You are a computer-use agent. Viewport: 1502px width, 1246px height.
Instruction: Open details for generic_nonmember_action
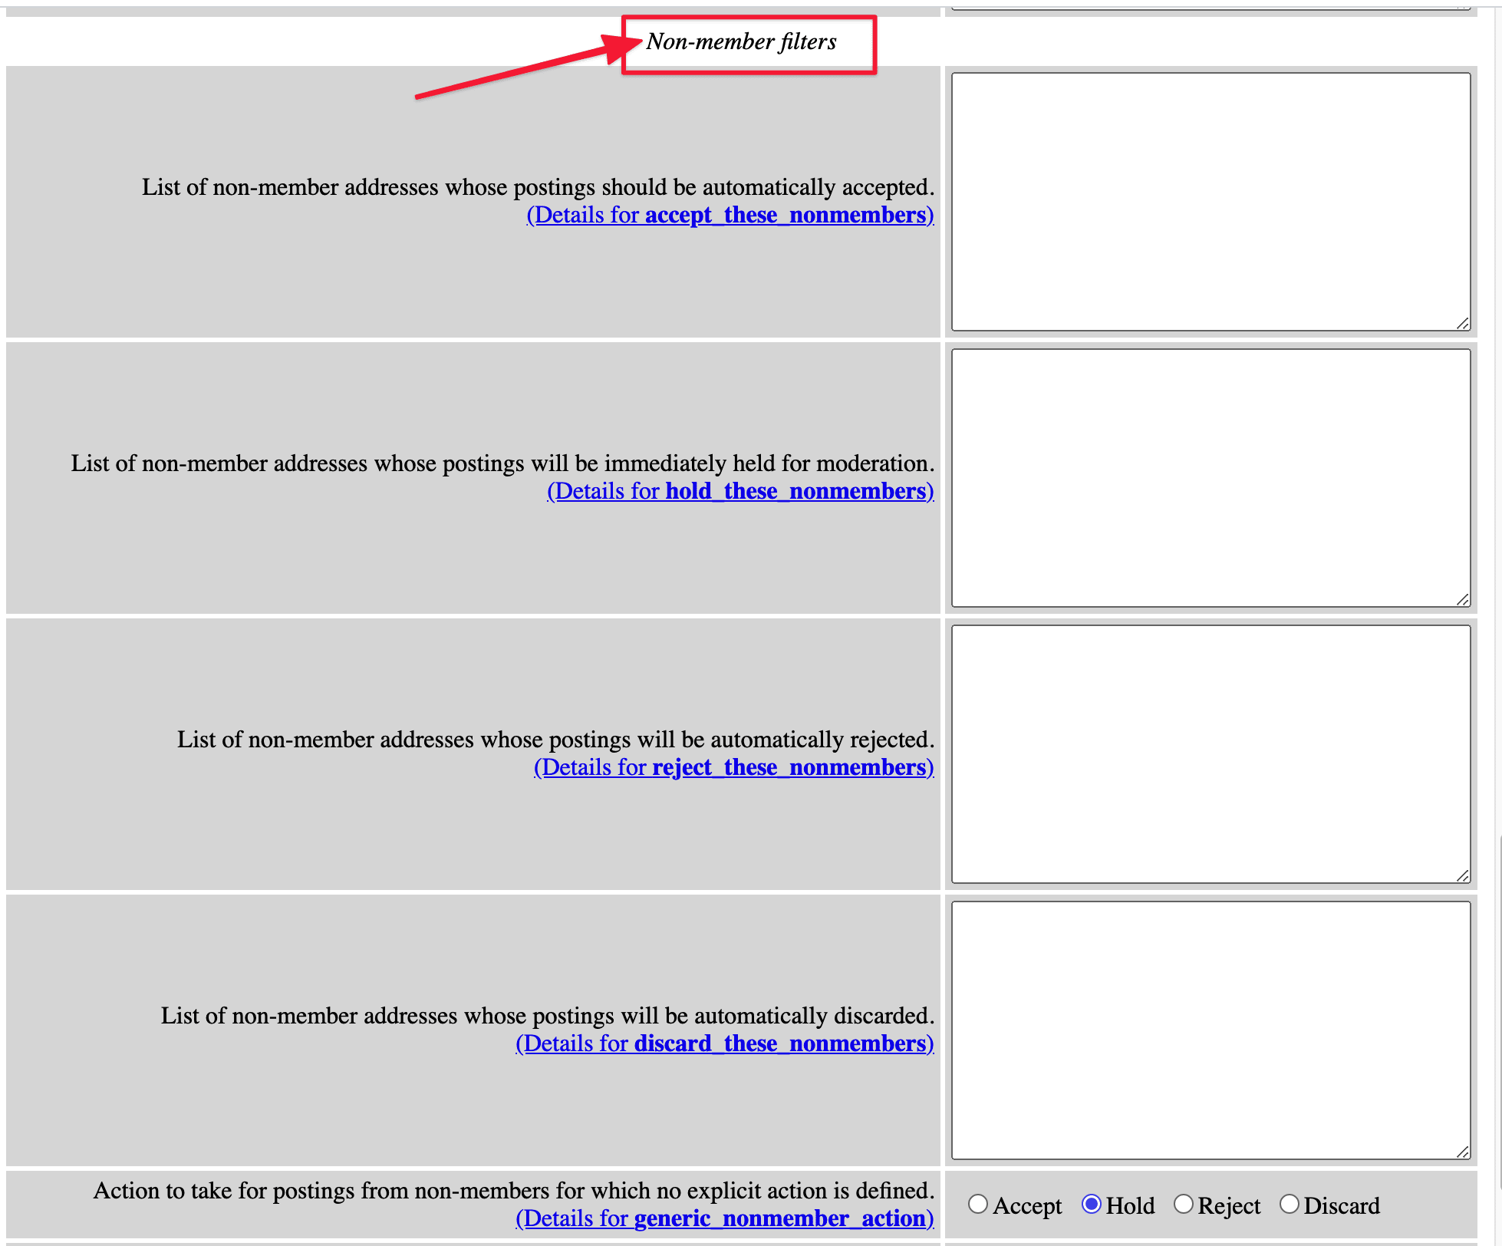(724, 1218)
